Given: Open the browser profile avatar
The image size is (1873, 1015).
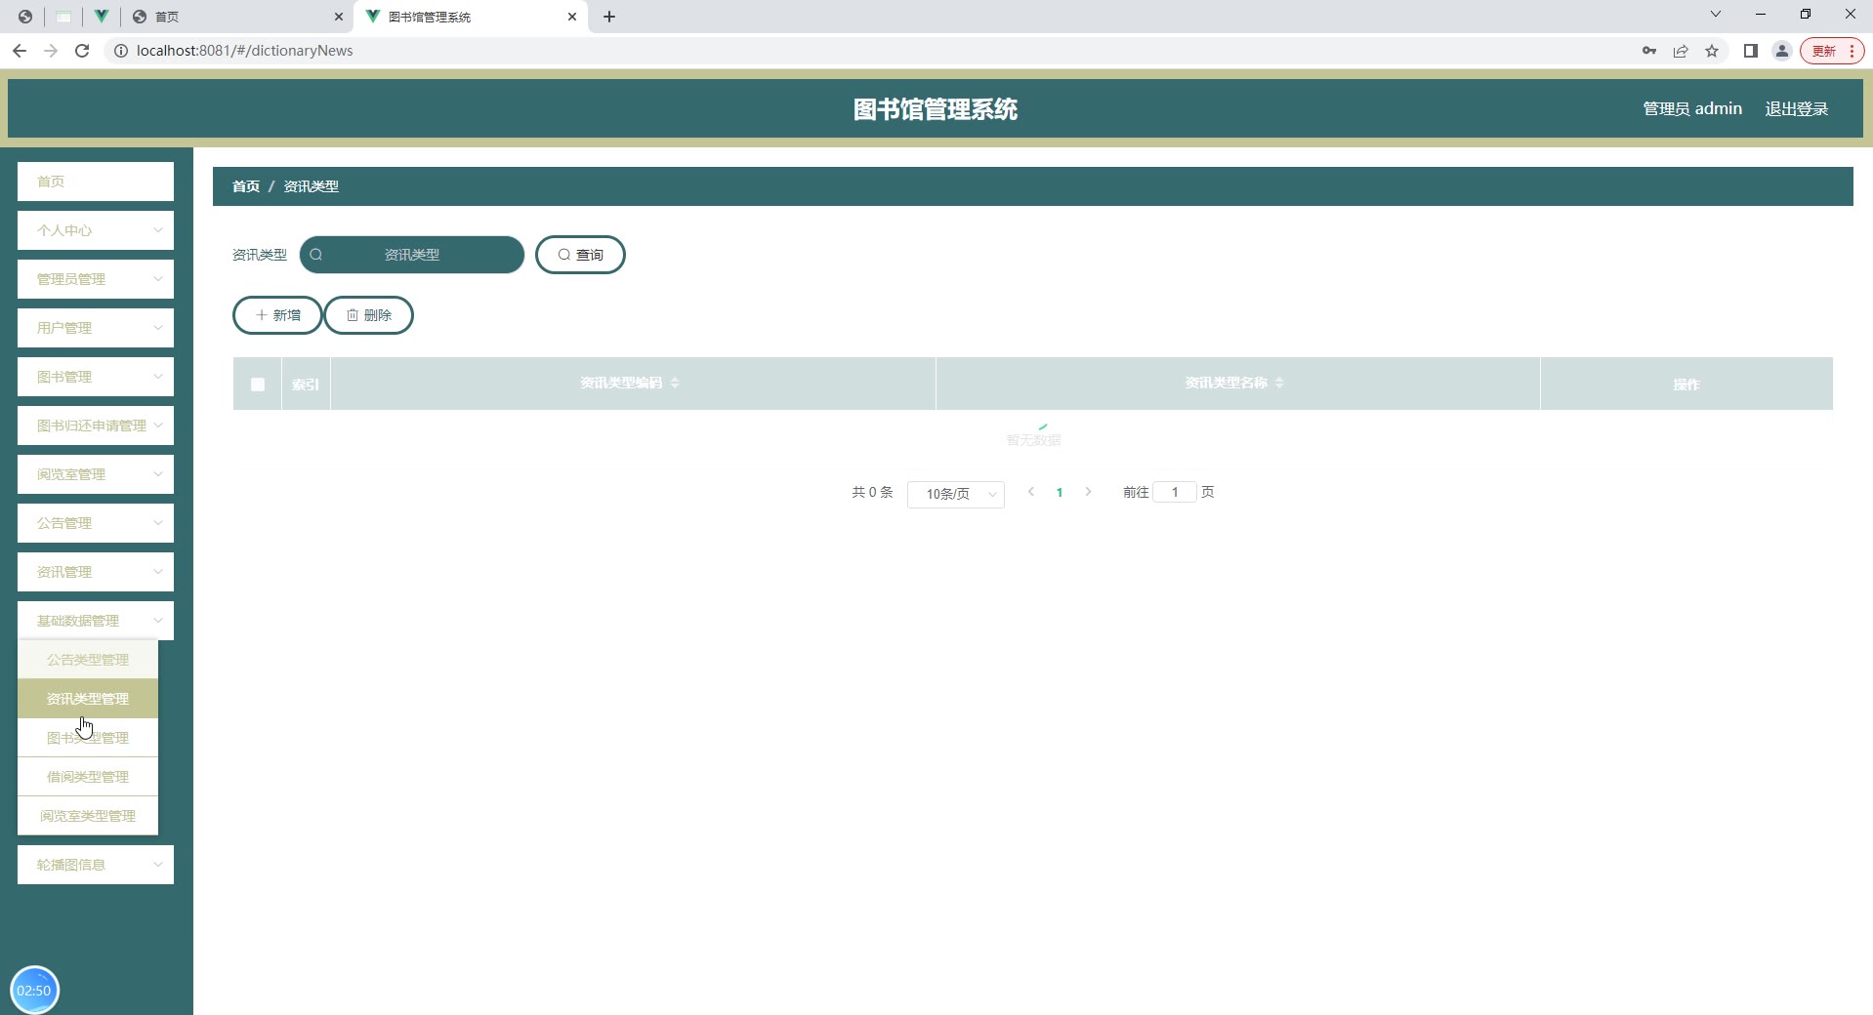Looking at the screenshot, I should point(1782,51).
